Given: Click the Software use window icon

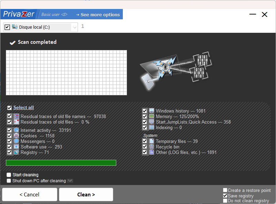Looking at the screenshot, I should pos(16,147).
